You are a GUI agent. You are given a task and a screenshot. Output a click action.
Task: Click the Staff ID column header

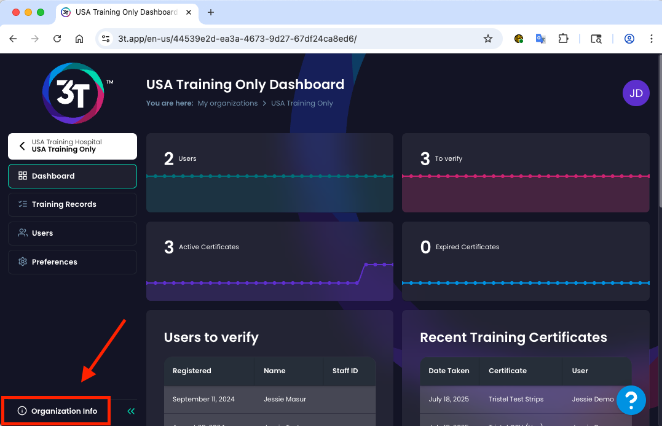[345, 371]
